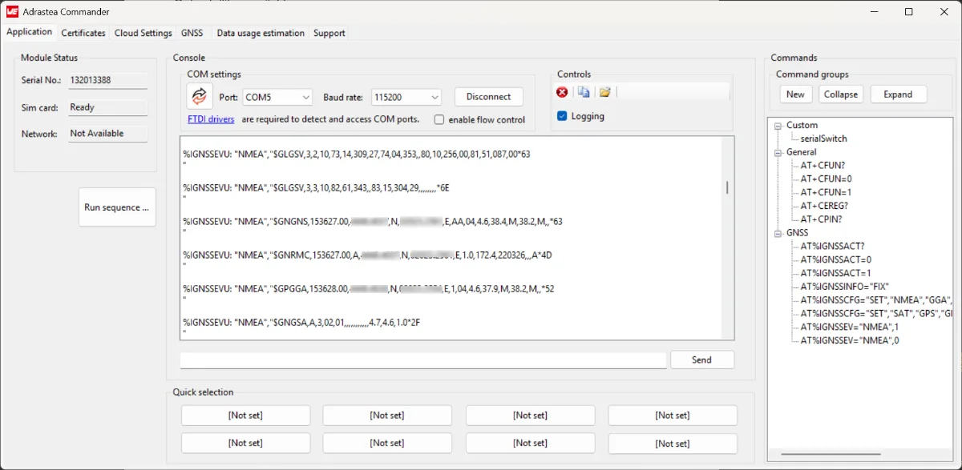Screen dimensions: 962x470
Task: Click the console vertical scrollbar thumb
Action: click(x=727, y=187)
